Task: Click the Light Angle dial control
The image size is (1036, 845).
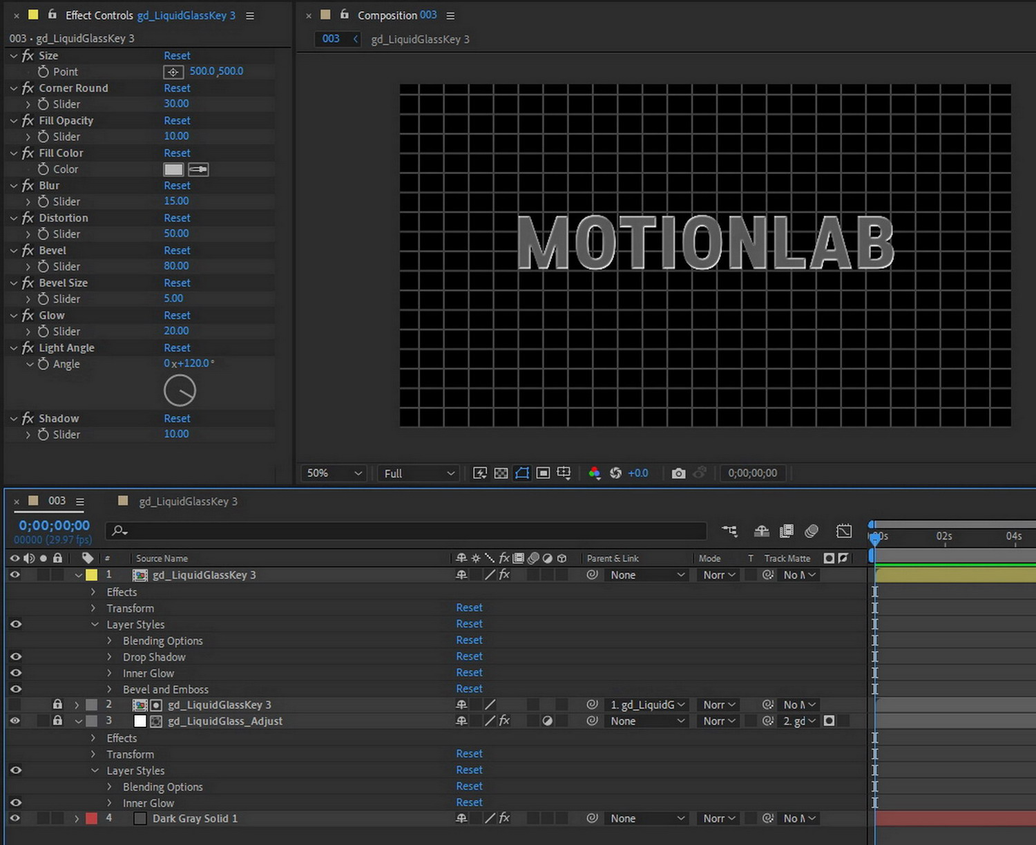Action: [180, 391]
